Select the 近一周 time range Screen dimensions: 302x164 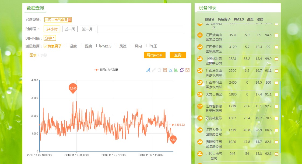click(x=70, y=29)
